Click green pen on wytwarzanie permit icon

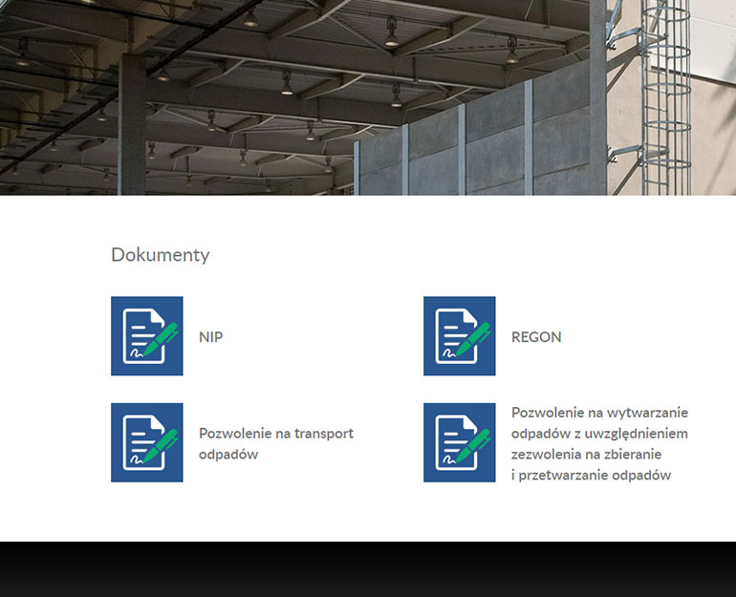473,445
